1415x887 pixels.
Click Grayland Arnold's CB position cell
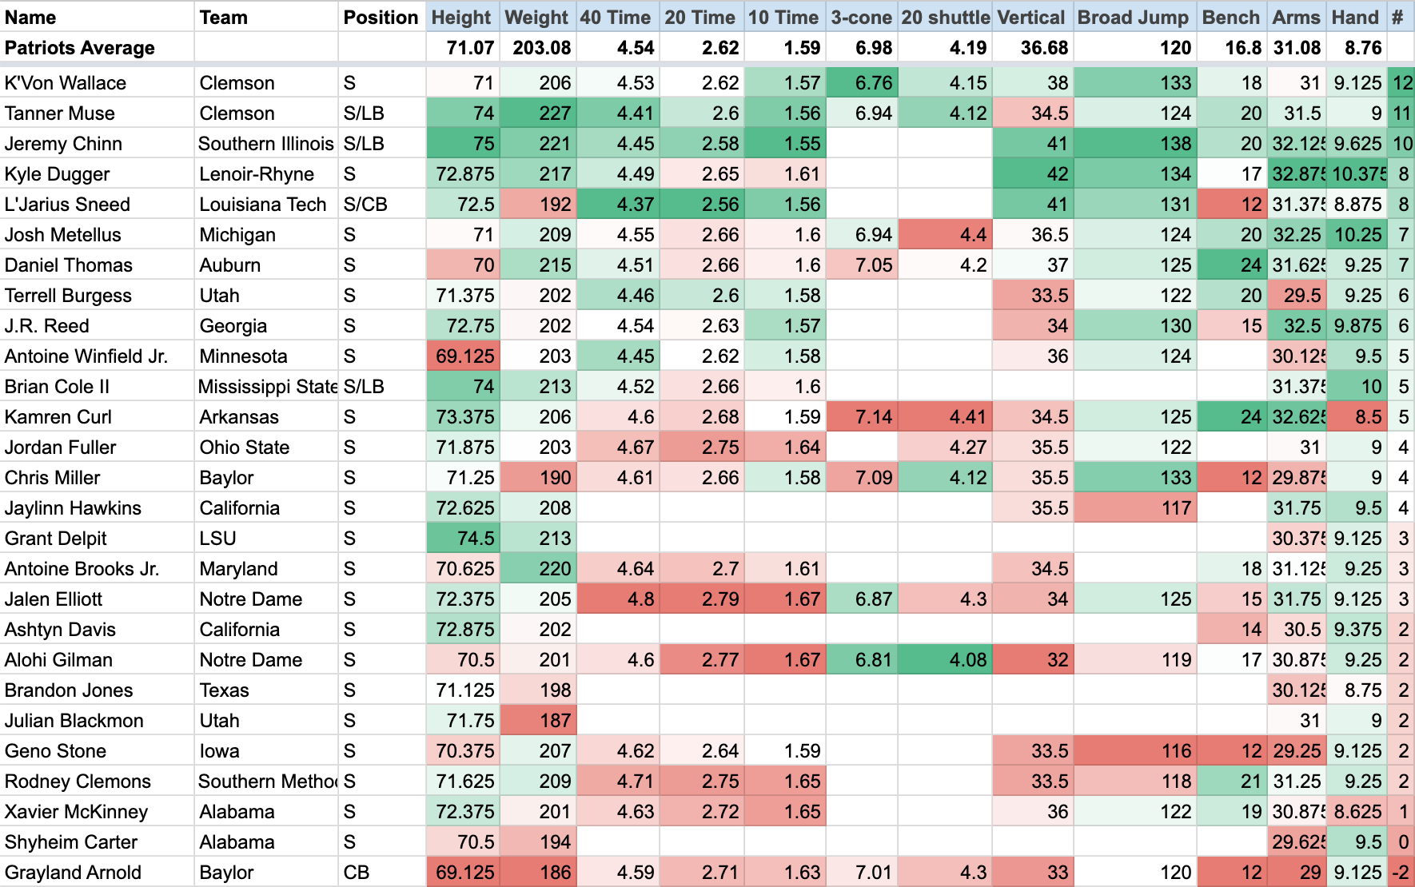[x=381, y=873]
